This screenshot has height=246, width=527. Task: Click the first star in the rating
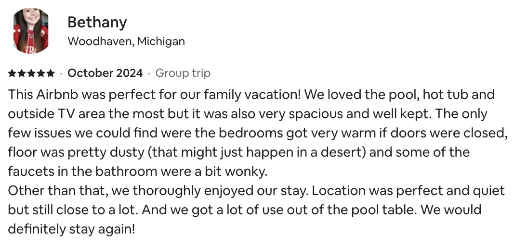[x=13, y=73]
